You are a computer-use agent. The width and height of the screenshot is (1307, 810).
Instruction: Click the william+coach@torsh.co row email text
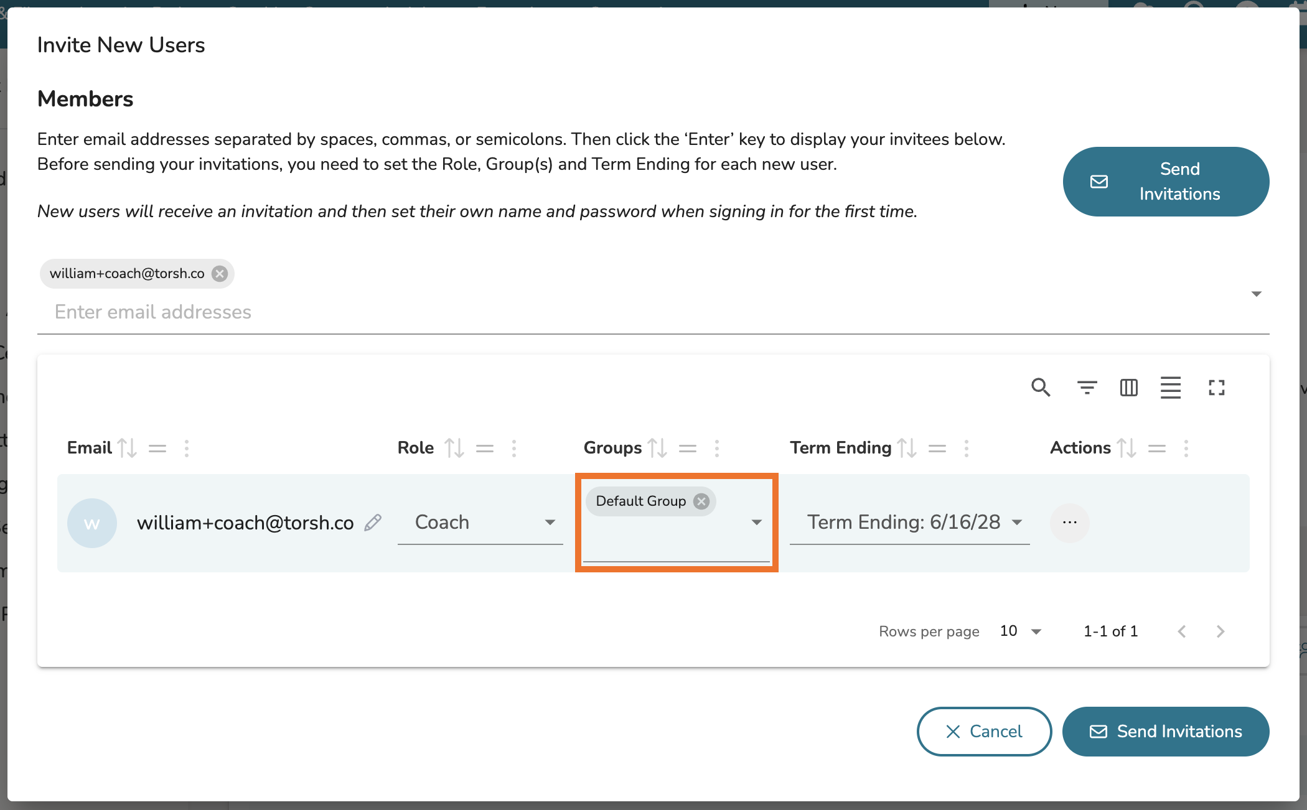click(x=245, y=523)
